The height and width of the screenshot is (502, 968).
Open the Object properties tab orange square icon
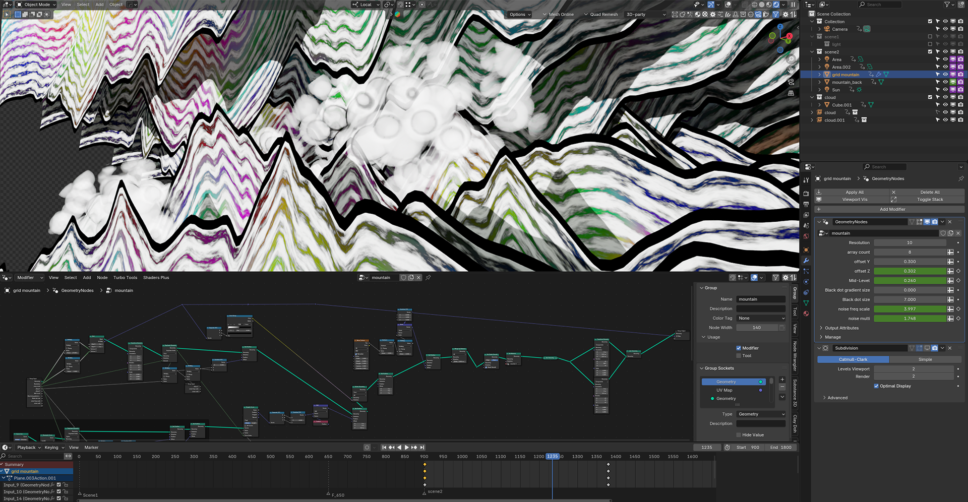pos(806,250)
